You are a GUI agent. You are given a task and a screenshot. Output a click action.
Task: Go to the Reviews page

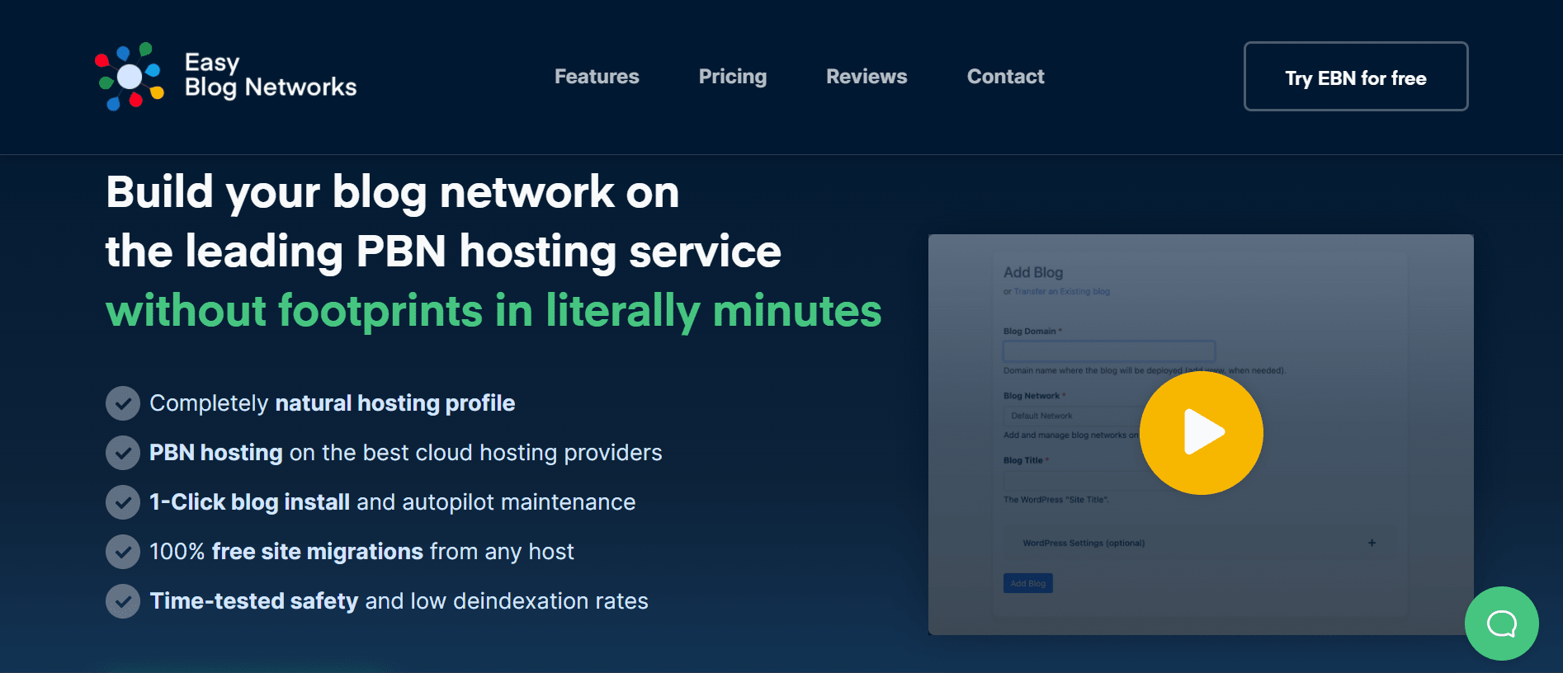point(866,77)
